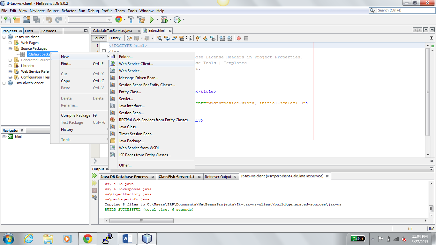436x245 pixels.
Task: Open dropdown arrow beside Profile Project
Action: tap(183, 20)
